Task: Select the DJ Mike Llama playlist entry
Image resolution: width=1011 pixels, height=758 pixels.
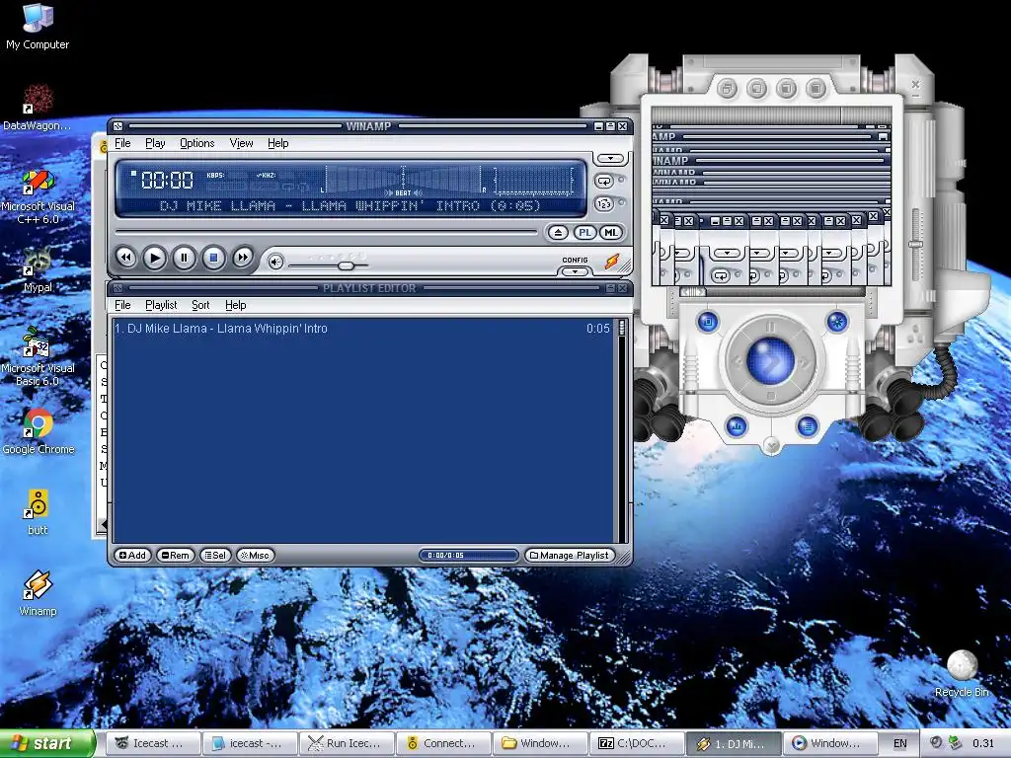Action: coord(362,329)
